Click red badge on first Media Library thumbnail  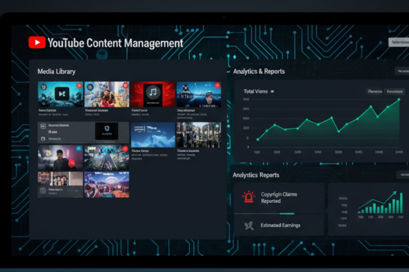click(79, 85)
